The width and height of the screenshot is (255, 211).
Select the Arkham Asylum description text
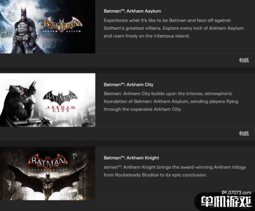pos(174,28)
